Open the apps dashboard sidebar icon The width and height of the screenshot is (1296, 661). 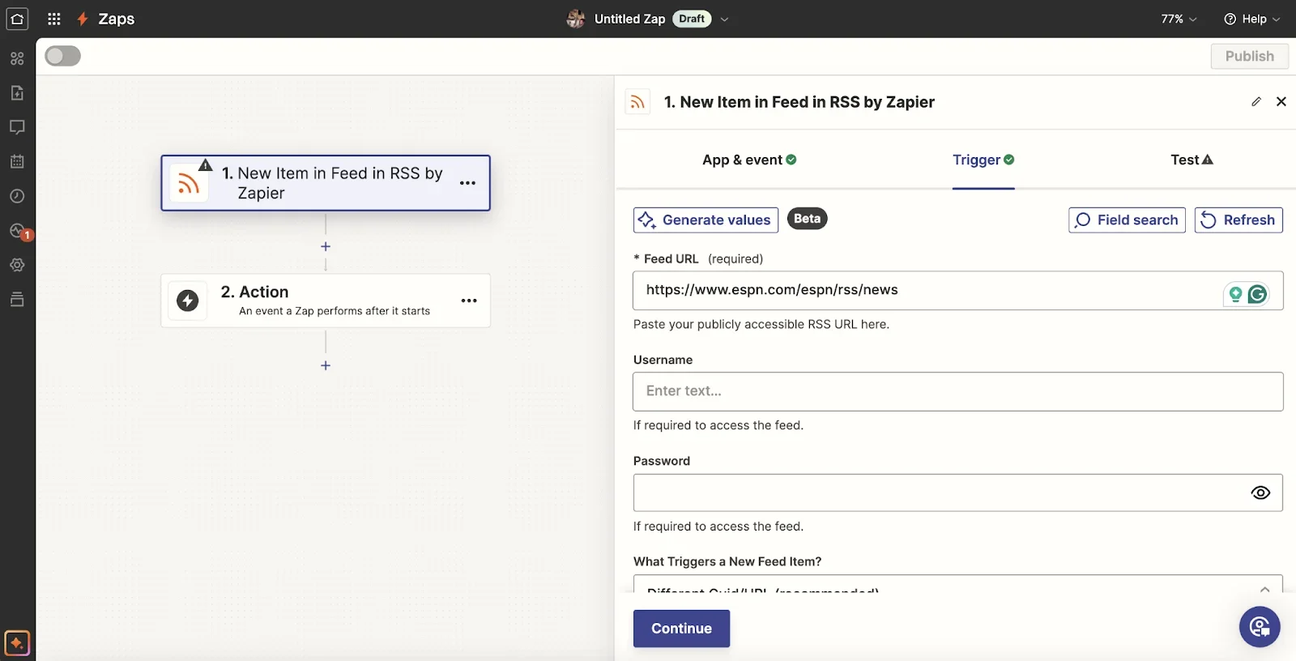17,58
